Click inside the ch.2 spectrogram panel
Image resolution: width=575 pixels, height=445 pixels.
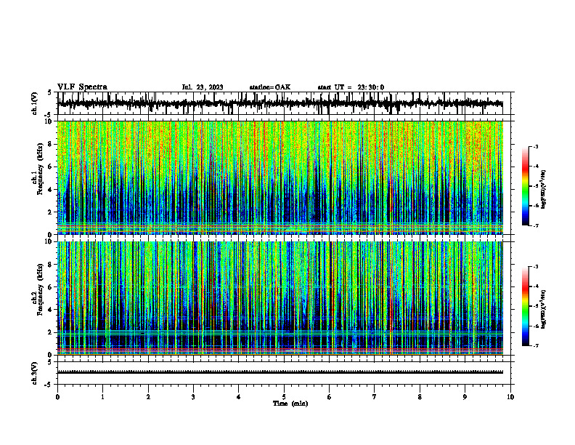point(280,298)
